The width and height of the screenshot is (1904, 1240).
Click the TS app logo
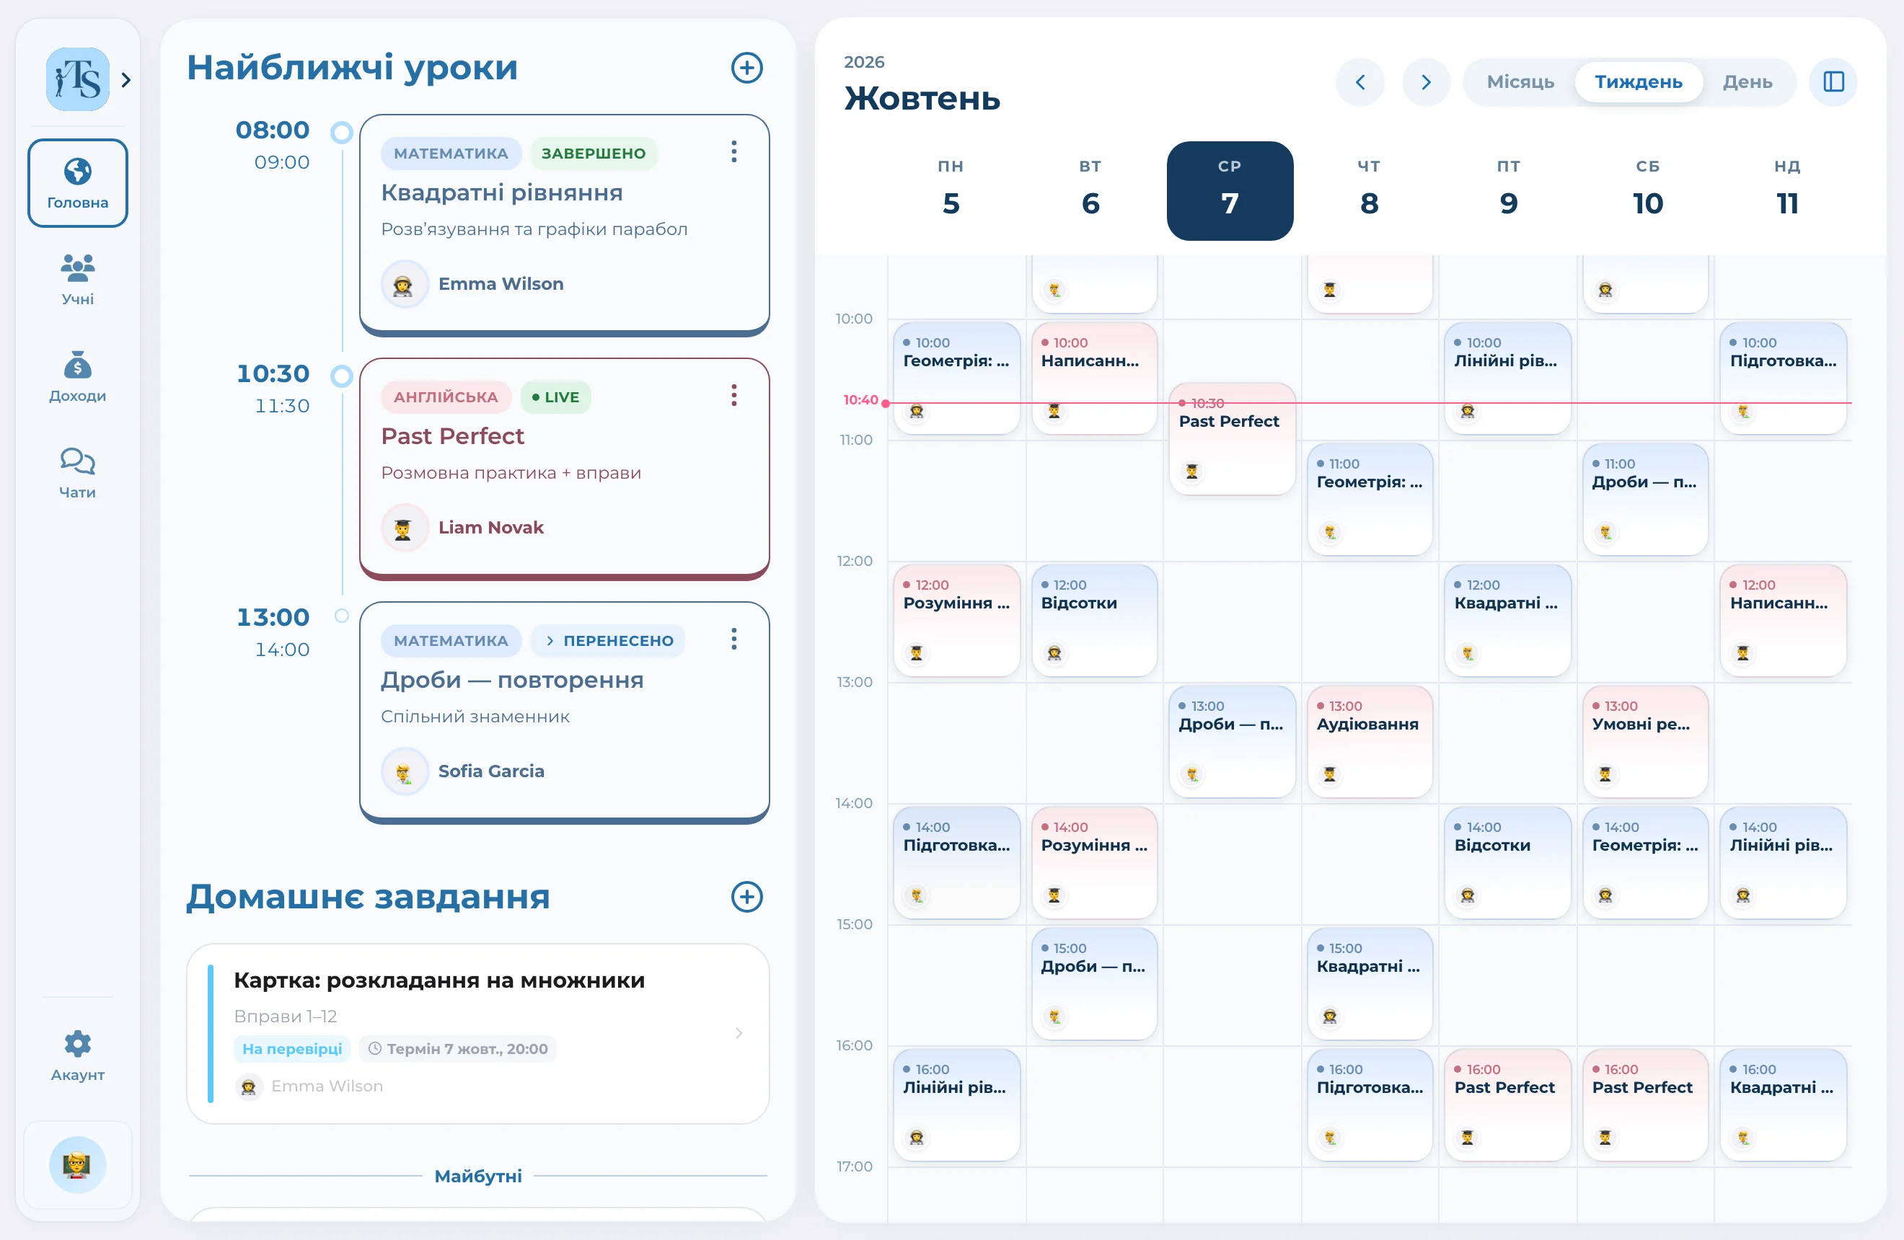click(x=78, y=79)
